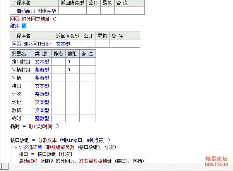
Task: Click the 数组 column header
Action: 72,54
